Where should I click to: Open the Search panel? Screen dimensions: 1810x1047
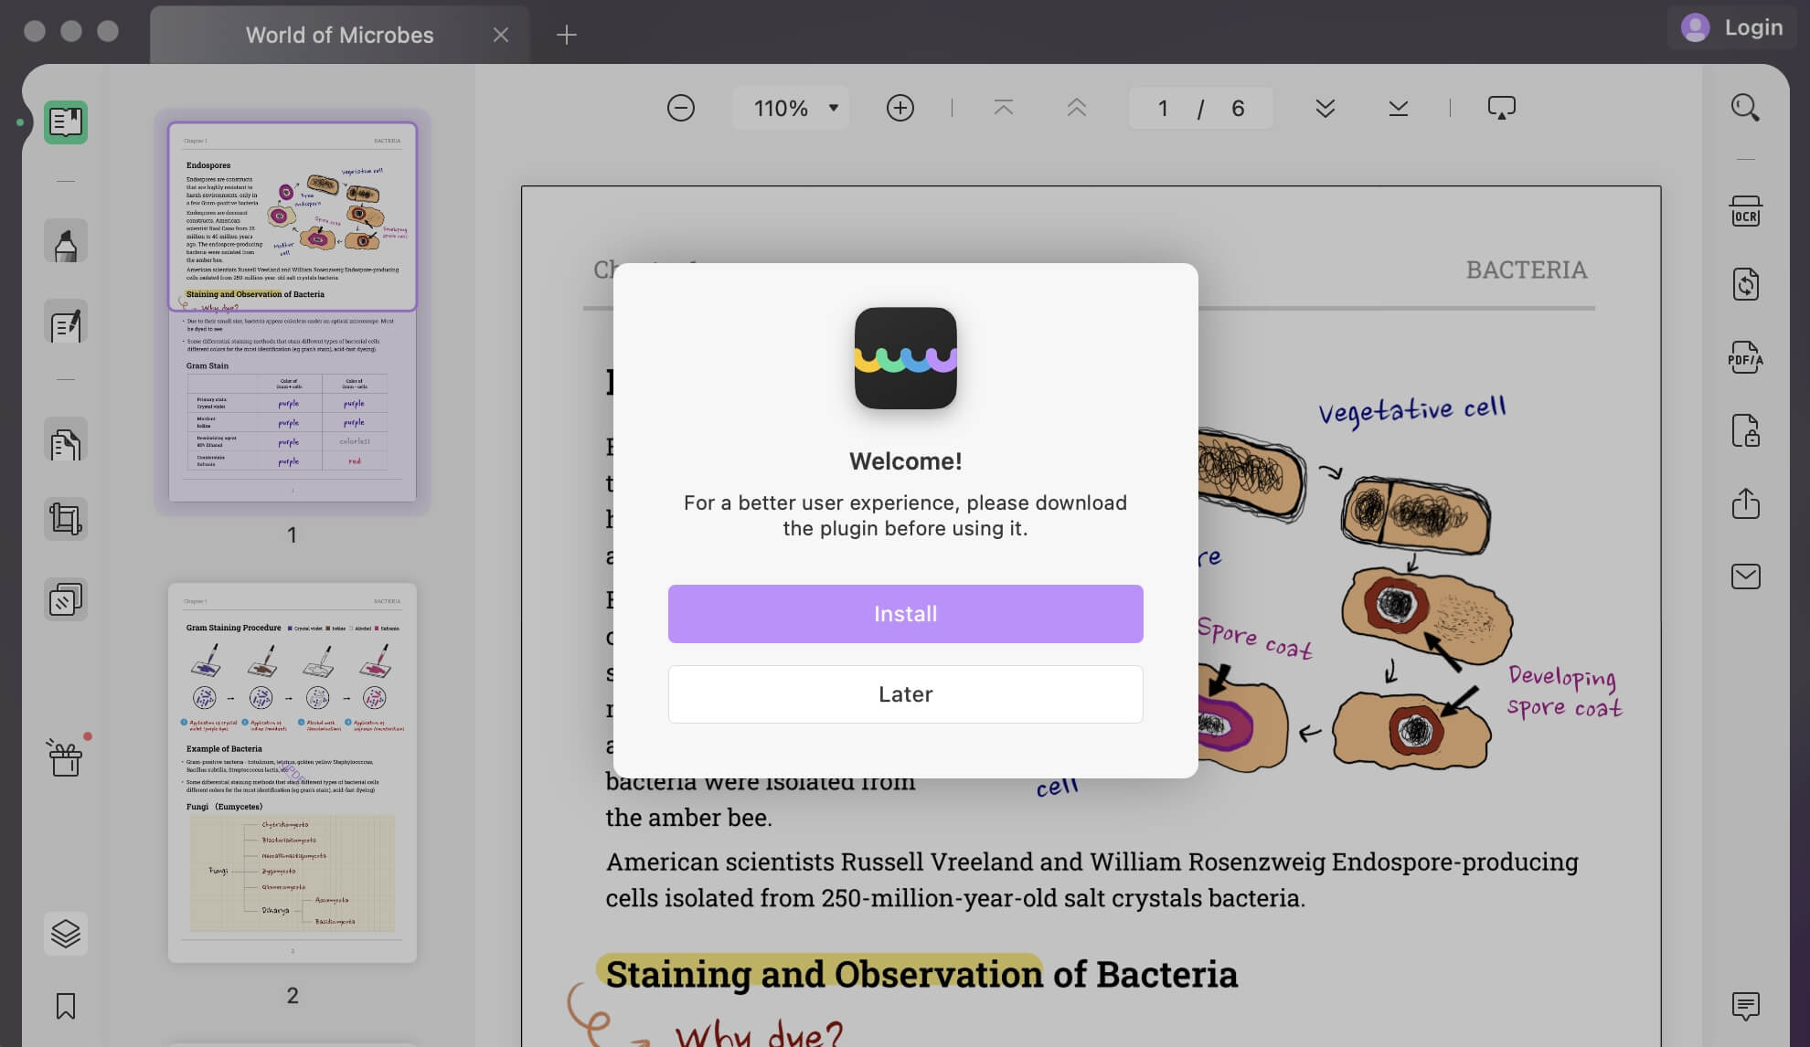(x=1746, y=108)
